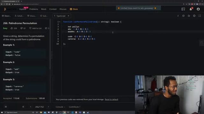Open the Explore menu
This screenshot has height=114, width=204.
tap(23, 9)
